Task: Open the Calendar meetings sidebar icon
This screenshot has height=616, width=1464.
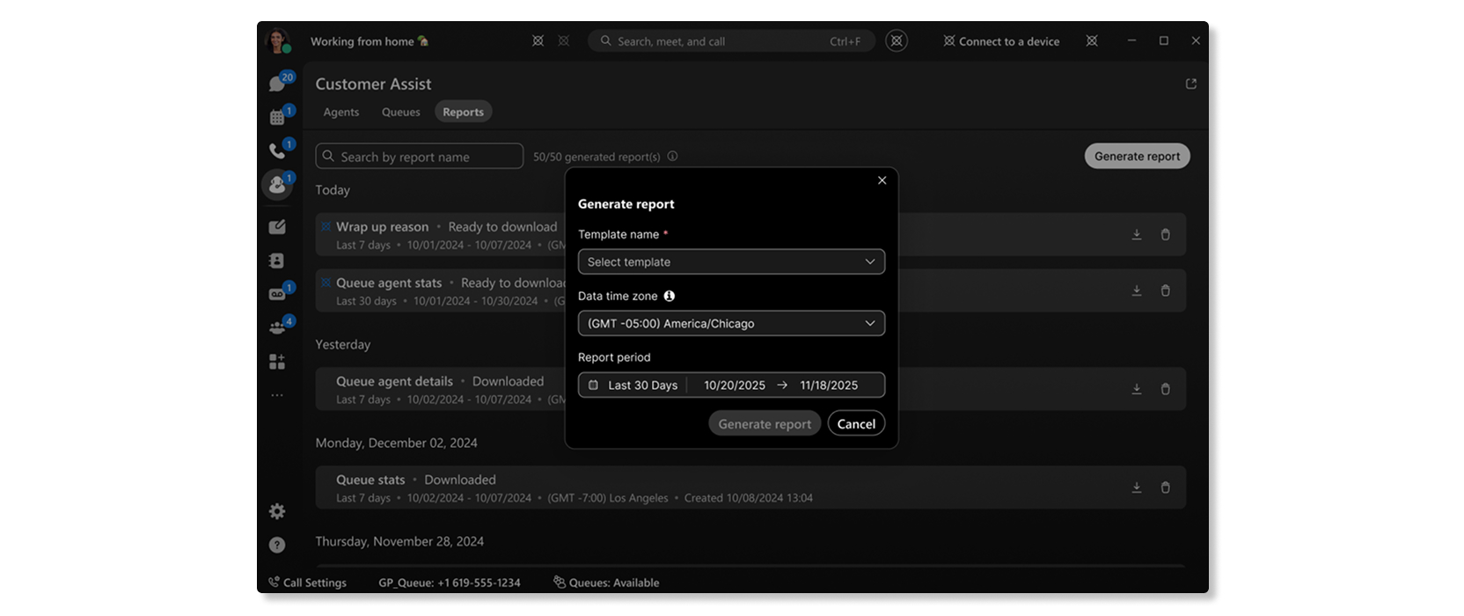Action: 277,117
